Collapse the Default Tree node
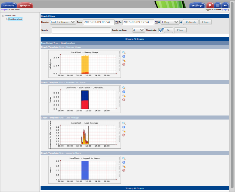This screenshot has height=192, width=235. point(2,15)
